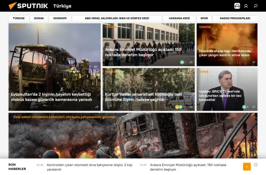
Task: Open the Ekonomi menu section
Action: (x=60, y=18)
